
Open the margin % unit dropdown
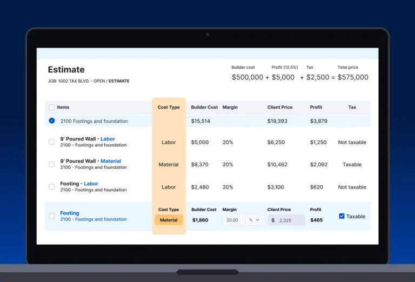[x=254, y=220]
